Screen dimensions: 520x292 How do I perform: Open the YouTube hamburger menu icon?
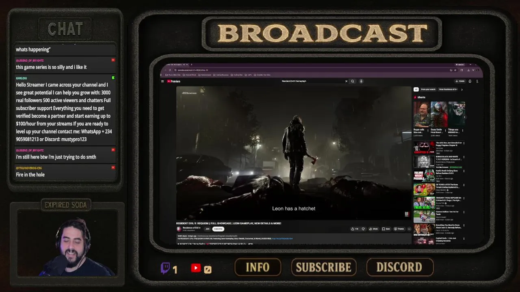tap(162, 81)
